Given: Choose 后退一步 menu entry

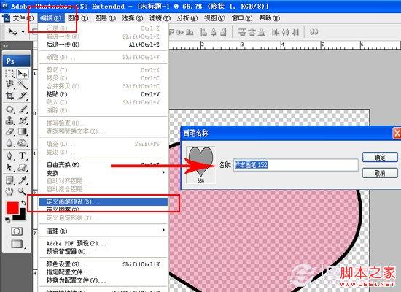Looking at the screenshot, I should coord(103,45).
